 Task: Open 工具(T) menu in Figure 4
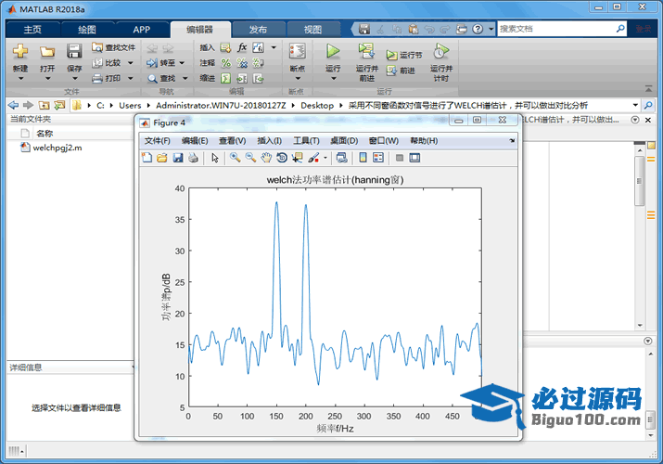[x=307, y=141]
